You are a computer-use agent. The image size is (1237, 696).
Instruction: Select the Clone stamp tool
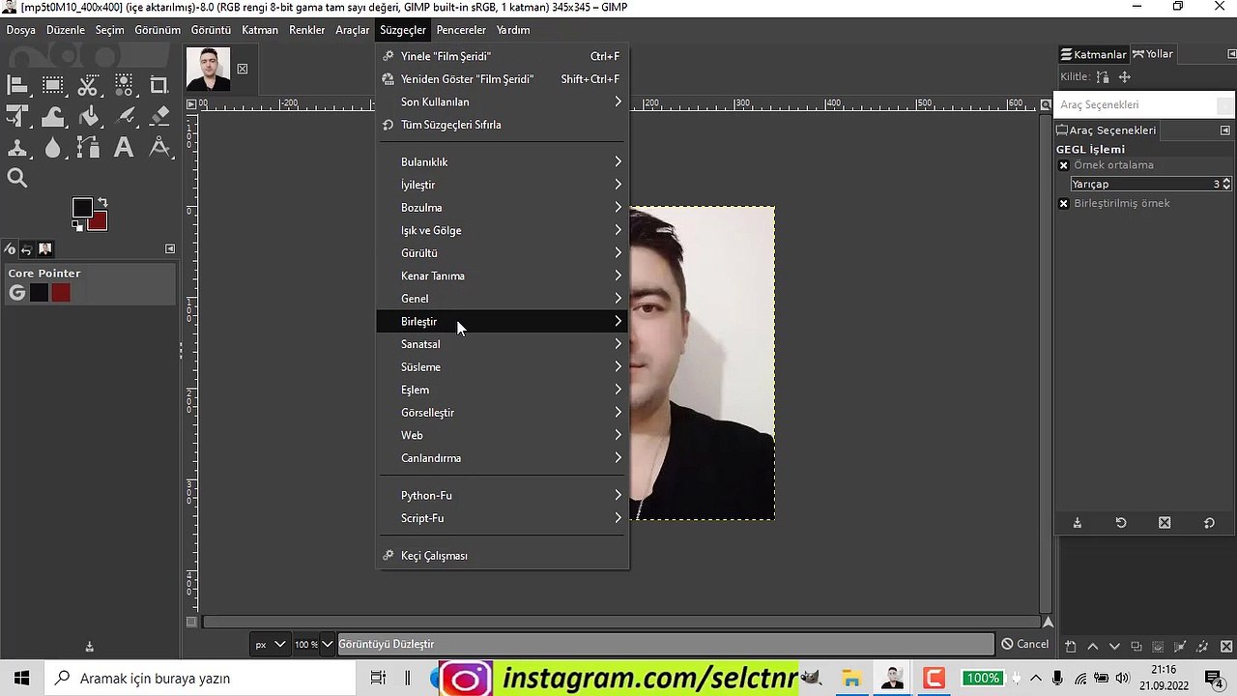(x=17, y=148)
